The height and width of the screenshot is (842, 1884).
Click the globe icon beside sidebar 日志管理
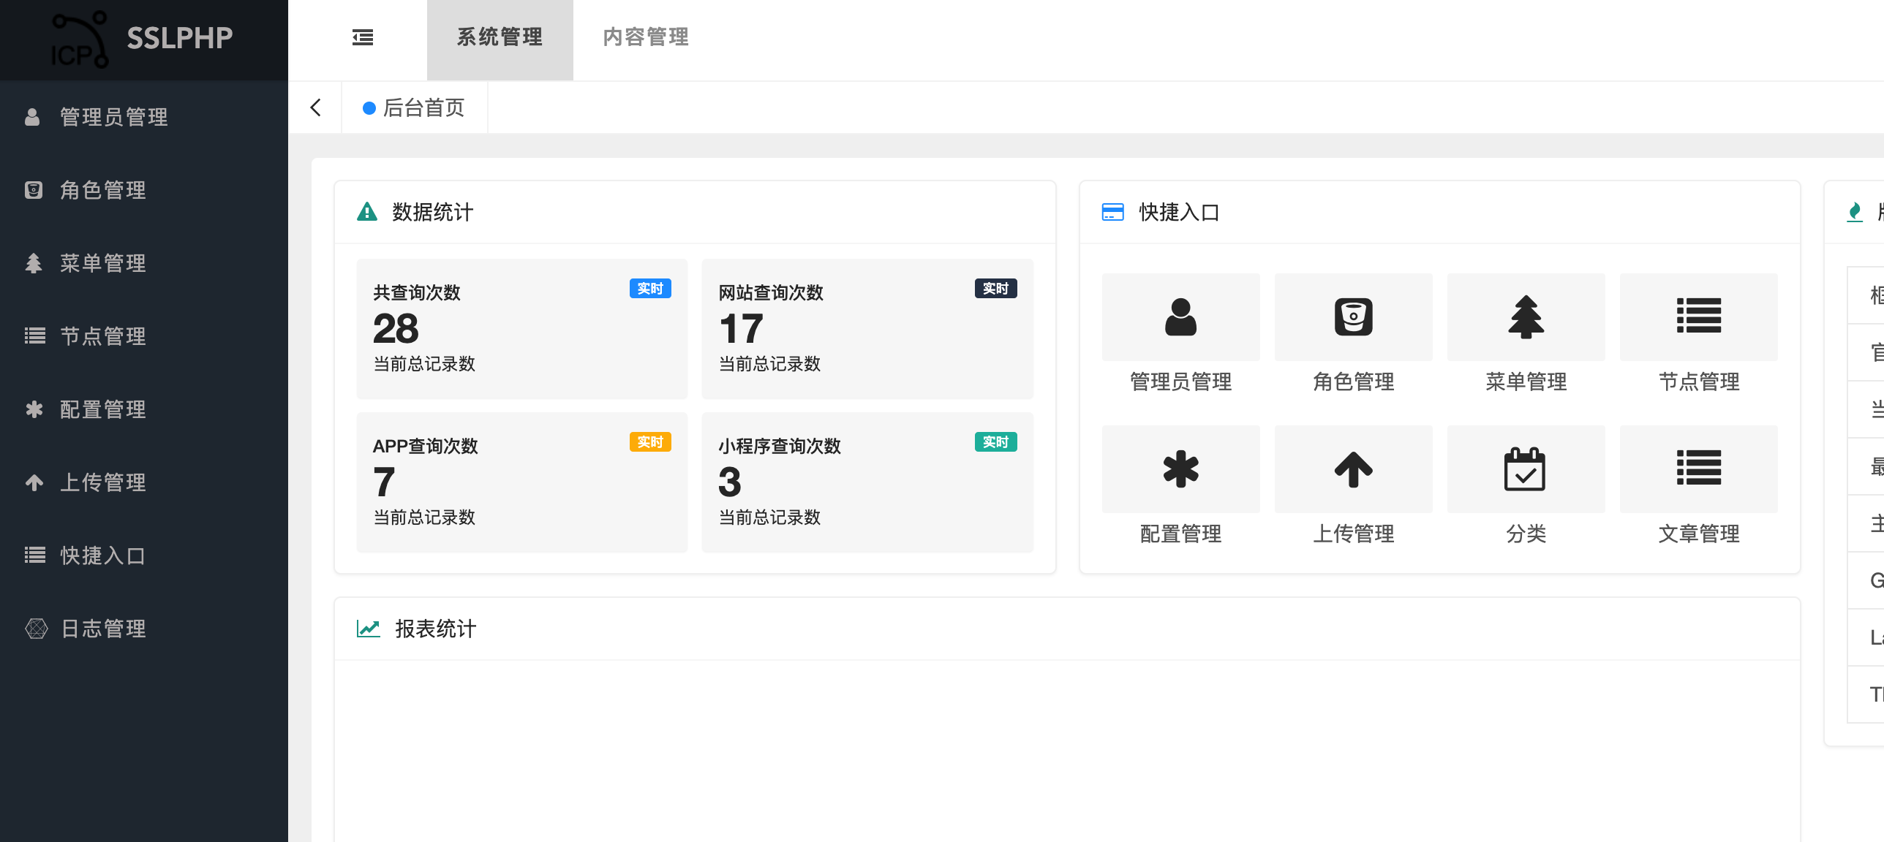tap(36, 629)
